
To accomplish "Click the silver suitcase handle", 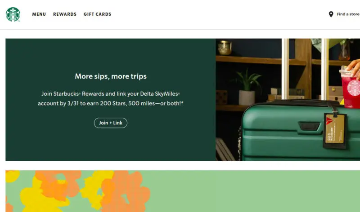I will (285, 69).
